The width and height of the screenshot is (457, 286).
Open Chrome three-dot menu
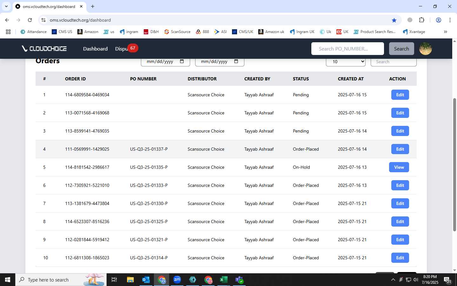tap(450, 20)
